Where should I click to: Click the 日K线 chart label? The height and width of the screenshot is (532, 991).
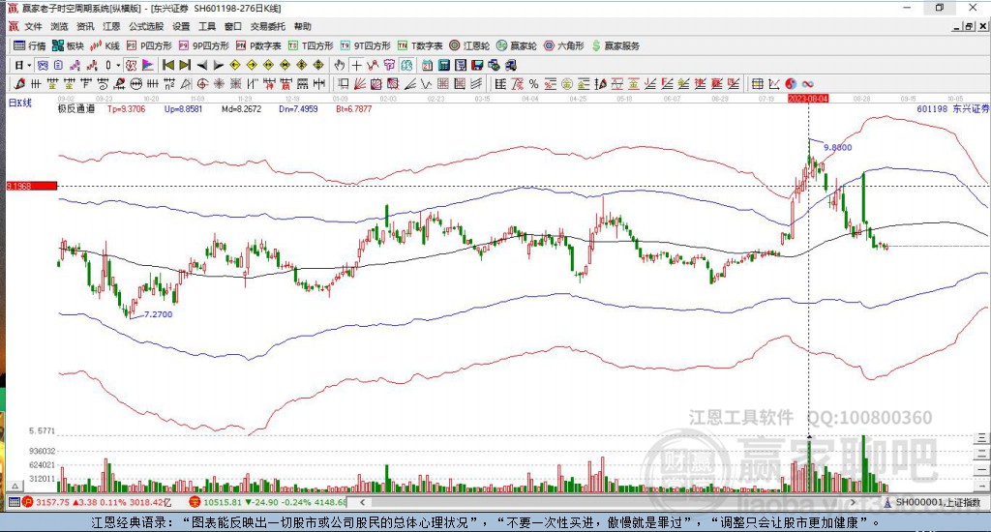[x=19, y=103]
